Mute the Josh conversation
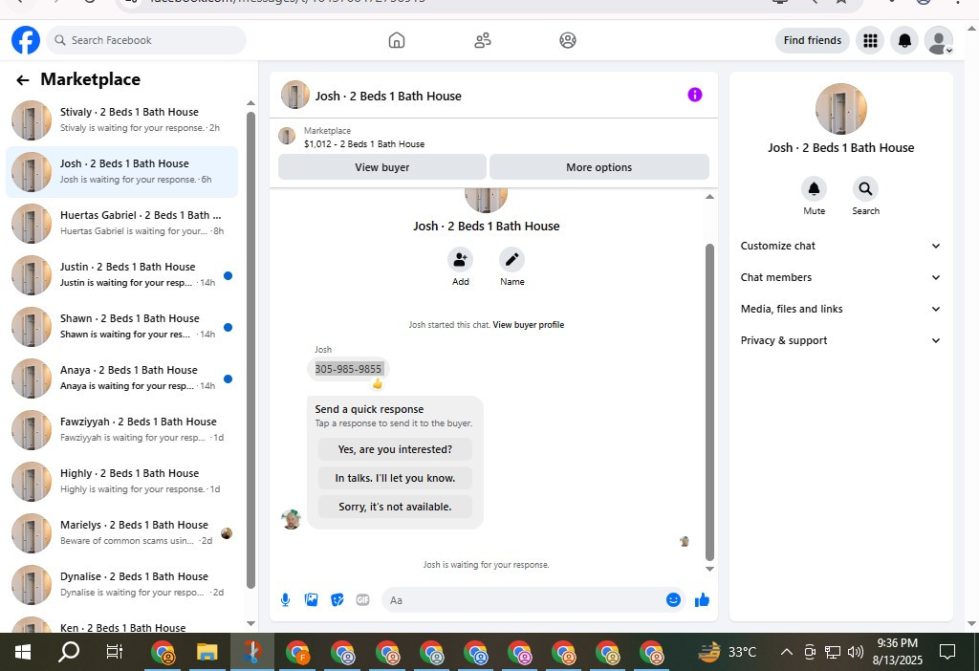979x671 pixels. [814, 189]
